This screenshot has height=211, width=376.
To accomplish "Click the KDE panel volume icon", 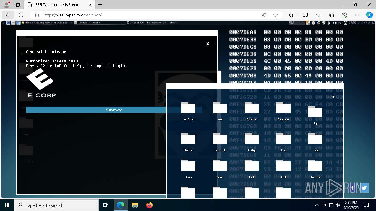I will 335,23.
